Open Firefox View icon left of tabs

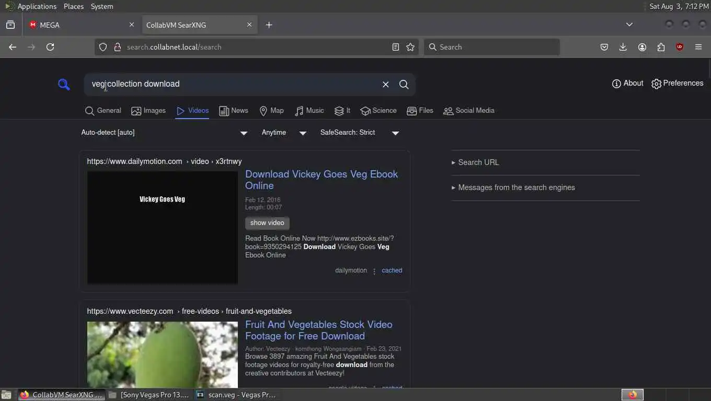pyautogui.click(x=10, y=25)
